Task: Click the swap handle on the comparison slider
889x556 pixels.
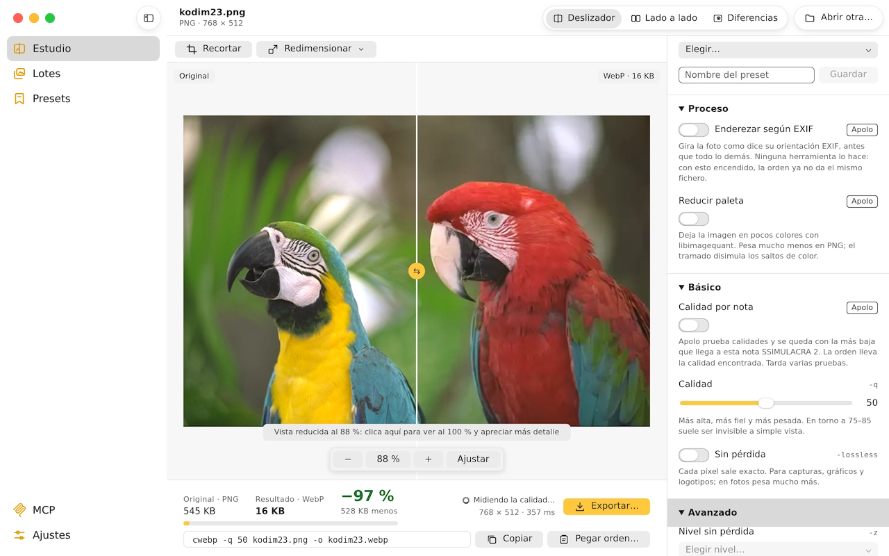Action: [417, 271]
